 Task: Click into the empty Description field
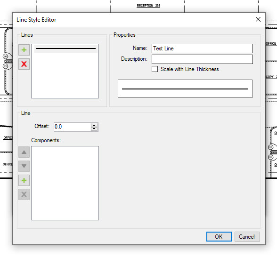[202, 59]
